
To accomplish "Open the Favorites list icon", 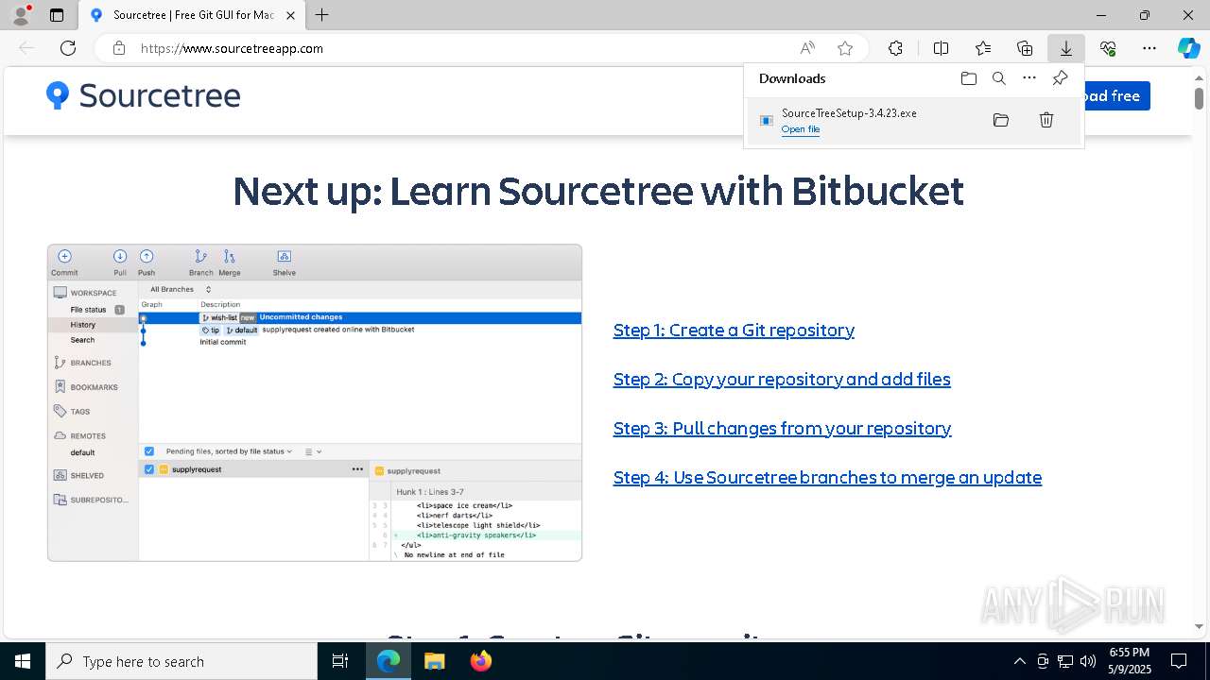I will [983, 48].
